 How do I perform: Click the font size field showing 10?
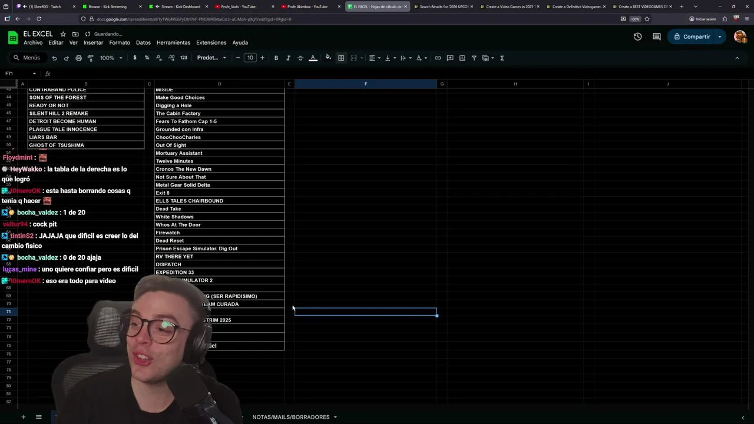pyautogui.click(x=250, y=58)
